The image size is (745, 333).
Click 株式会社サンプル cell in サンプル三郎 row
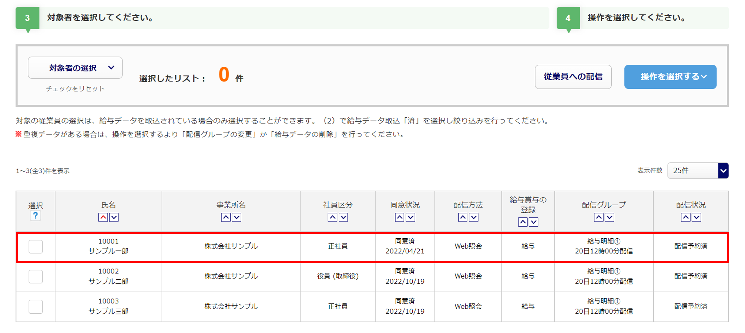point(231,307)
